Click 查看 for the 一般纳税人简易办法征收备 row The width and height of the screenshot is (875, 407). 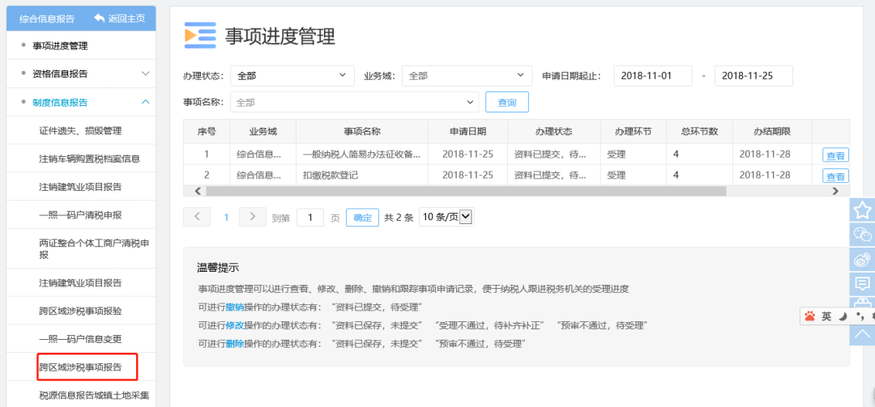(835, 155)
